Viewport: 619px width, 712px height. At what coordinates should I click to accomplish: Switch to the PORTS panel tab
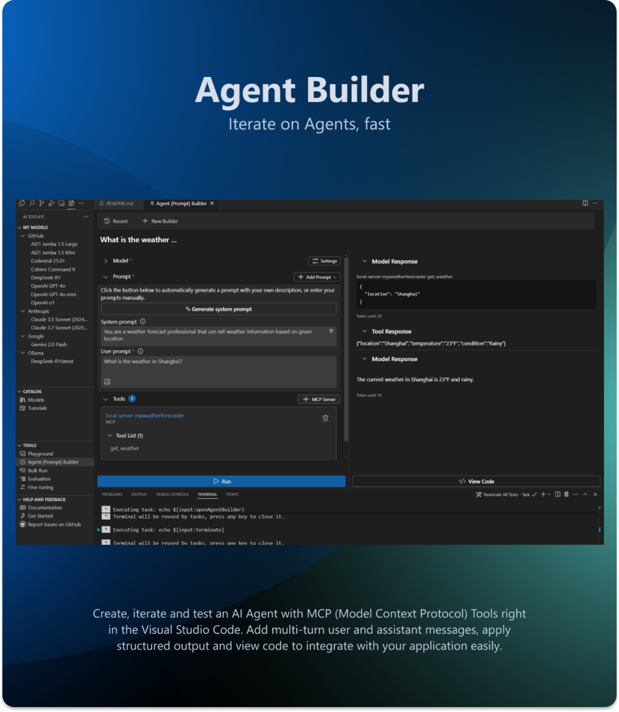(x=232, y=494)
